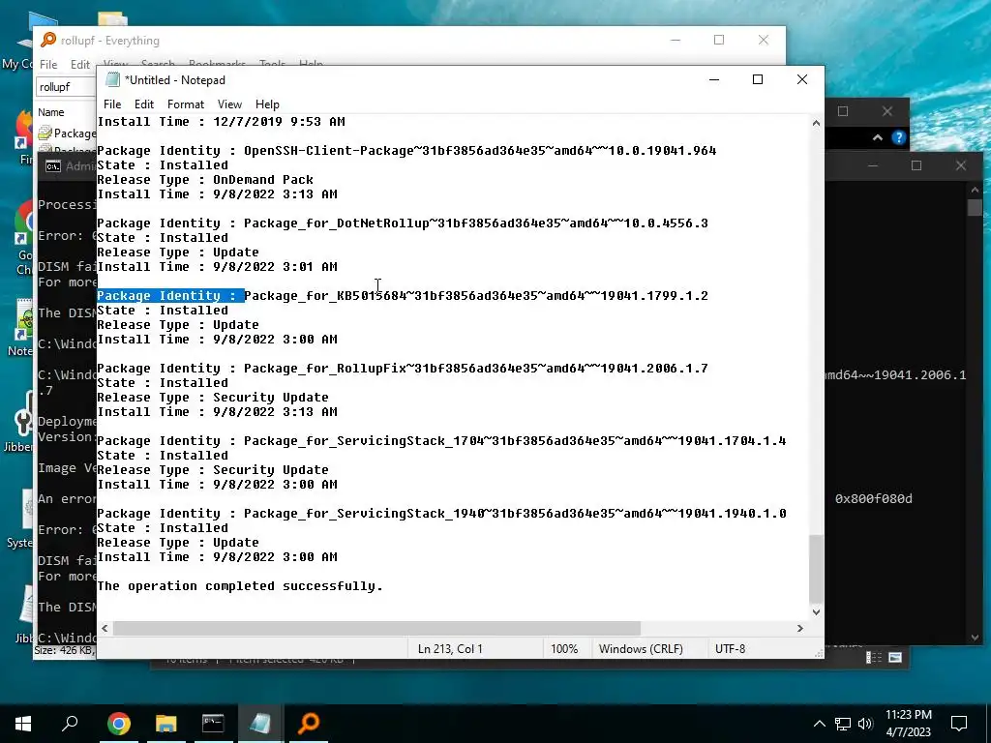Open Notepad Help menu
The width and height of the screenshot is (991, 743).
click(x=267, y=104)
